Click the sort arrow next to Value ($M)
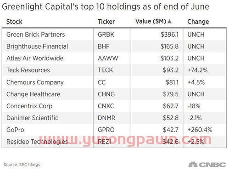Viewport: 229px width, 170px height. click(x=169, y=22)
